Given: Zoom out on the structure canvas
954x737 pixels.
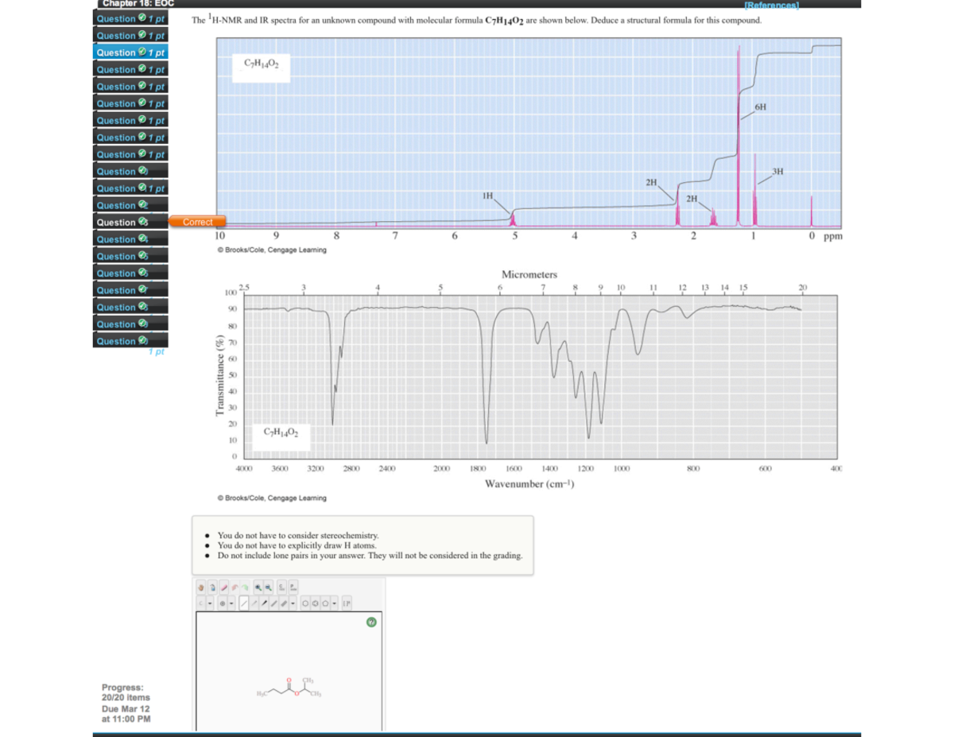Looking at the screenshot, I should [x=270, y=588].
